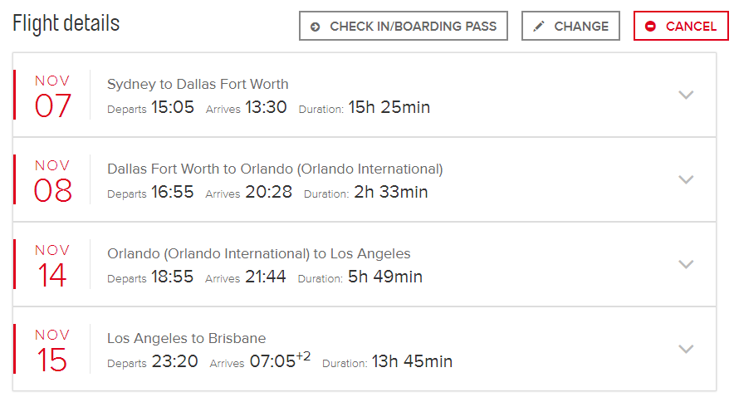This screenshot has height=402, width=734.
Task: Select the Nov 14 date block
Action: [52, 265]
